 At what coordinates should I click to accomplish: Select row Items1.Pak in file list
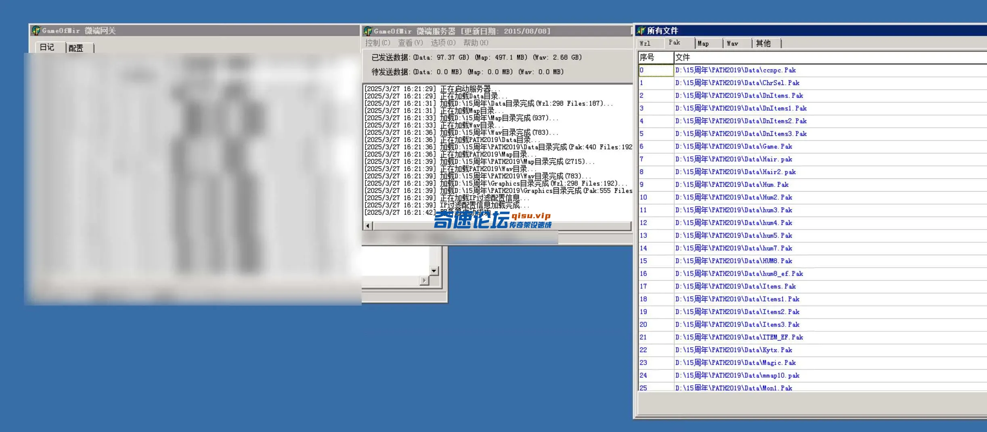coord(813,299)
